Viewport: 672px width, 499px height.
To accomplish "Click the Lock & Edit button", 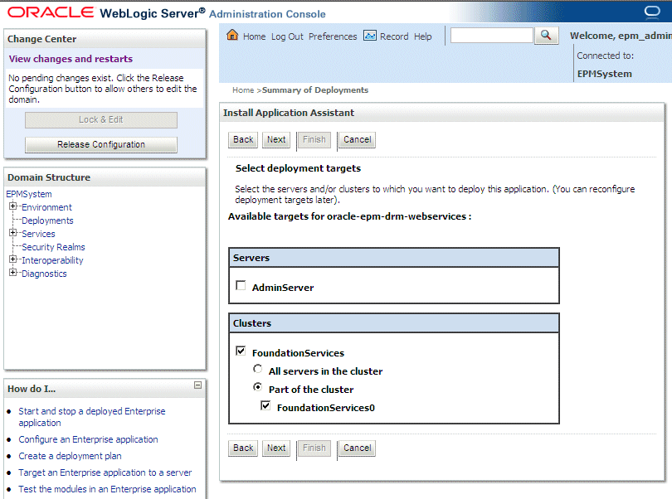I will [x=101, y=120].
